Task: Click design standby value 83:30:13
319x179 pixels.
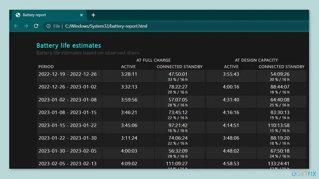Action: (280, 113)
